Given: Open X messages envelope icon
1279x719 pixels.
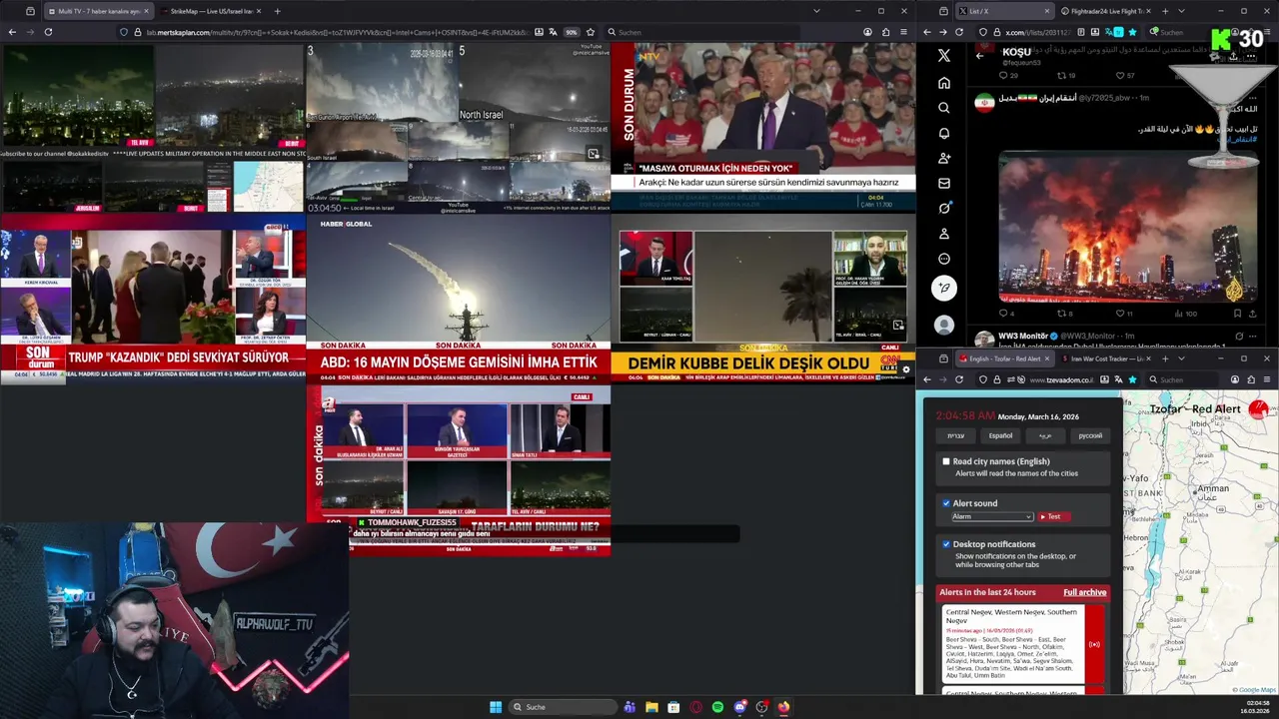Looking at the screenshot, I should tap(944, 183).
